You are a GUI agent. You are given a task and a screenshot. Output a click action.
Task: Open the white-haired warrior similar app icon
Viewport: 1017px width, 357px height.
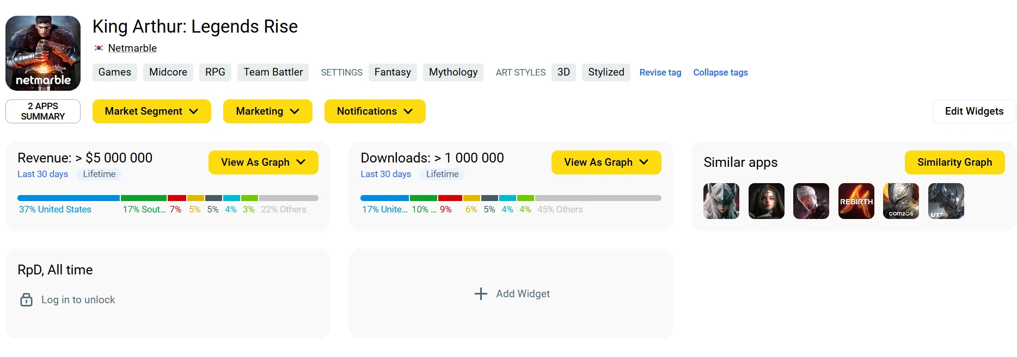[811, 201]
